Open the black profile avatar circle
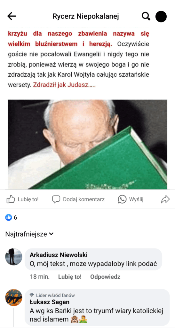175x328 pixels. [x=161, y=17]
